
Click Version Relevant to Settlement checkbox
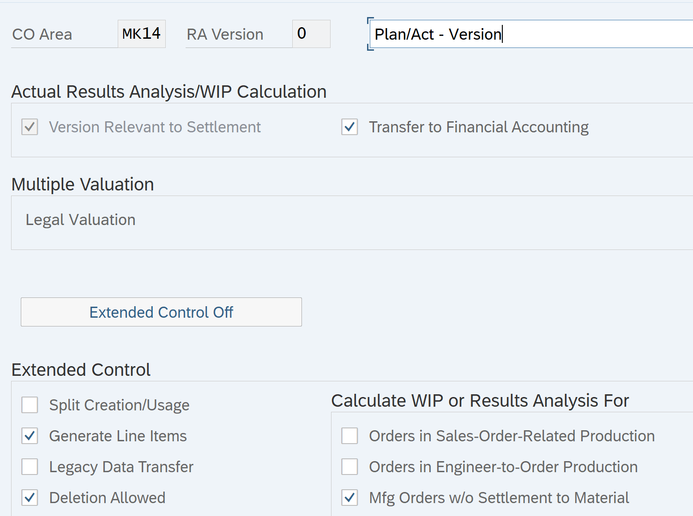30,127
